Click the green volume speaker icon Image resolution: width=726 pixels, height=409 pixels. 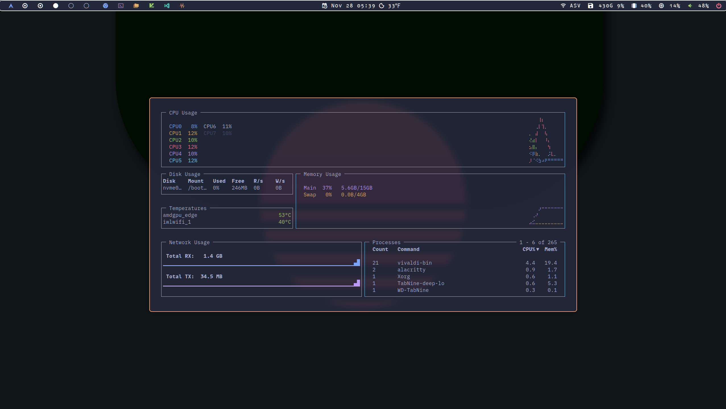pyautogui.click(x=690, y=6)
